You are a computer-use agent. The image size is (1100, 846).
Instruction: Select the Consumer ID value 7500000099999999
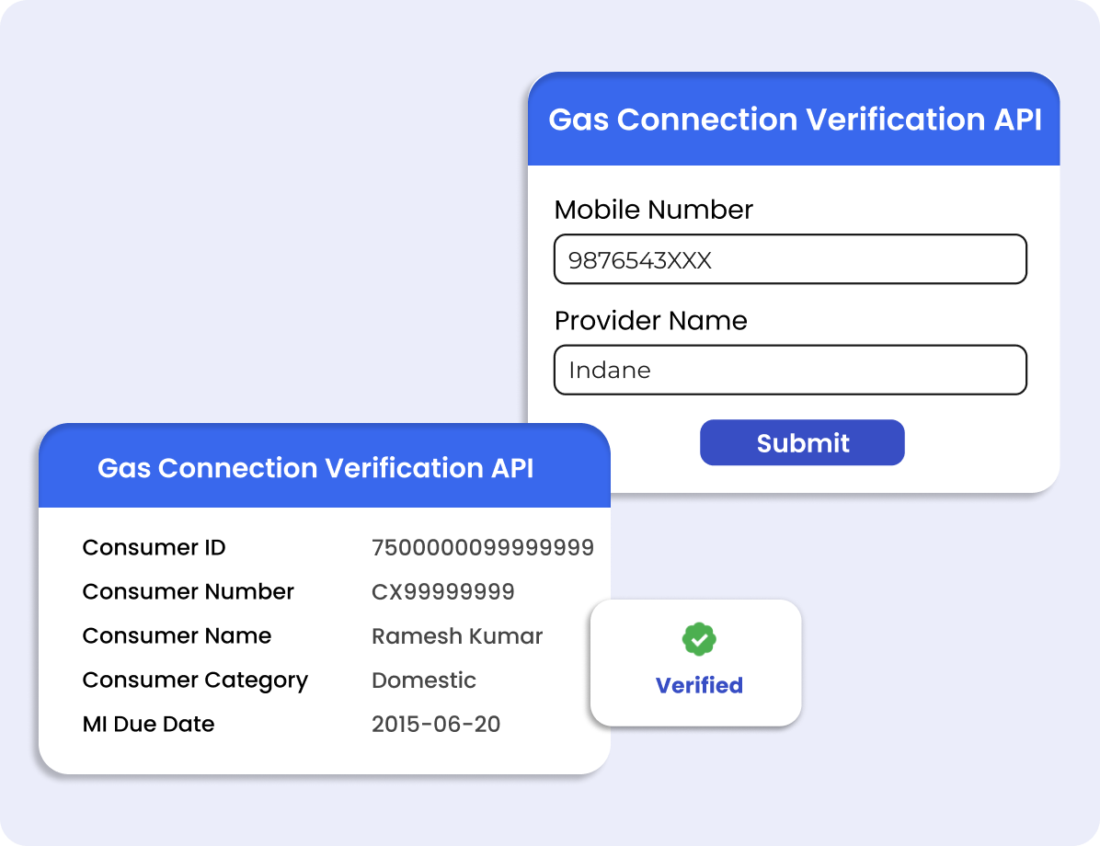[x=483, y=547]
